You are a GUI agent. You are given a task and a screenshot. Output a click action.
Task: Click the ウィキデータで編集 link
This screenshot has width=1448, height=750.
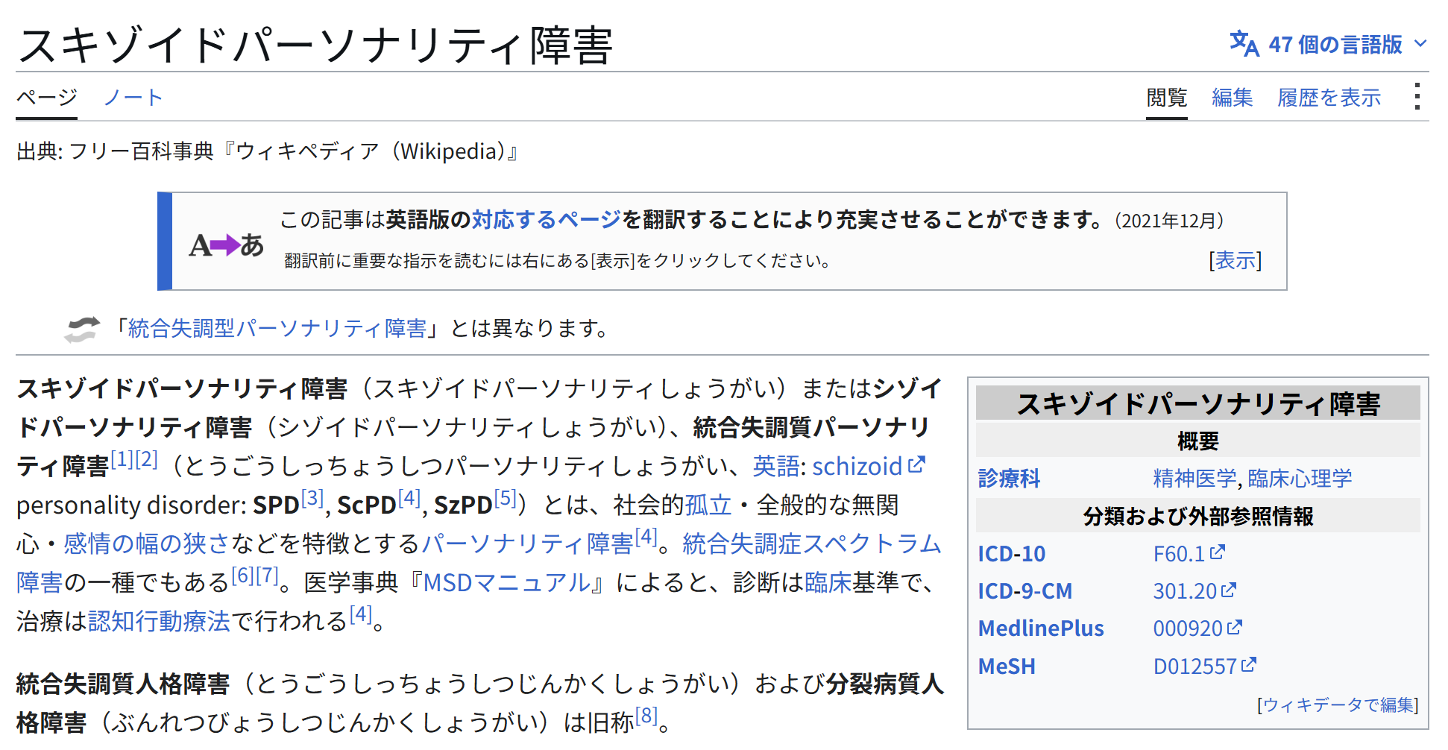pyautogui.click(x=1338, y=705)
